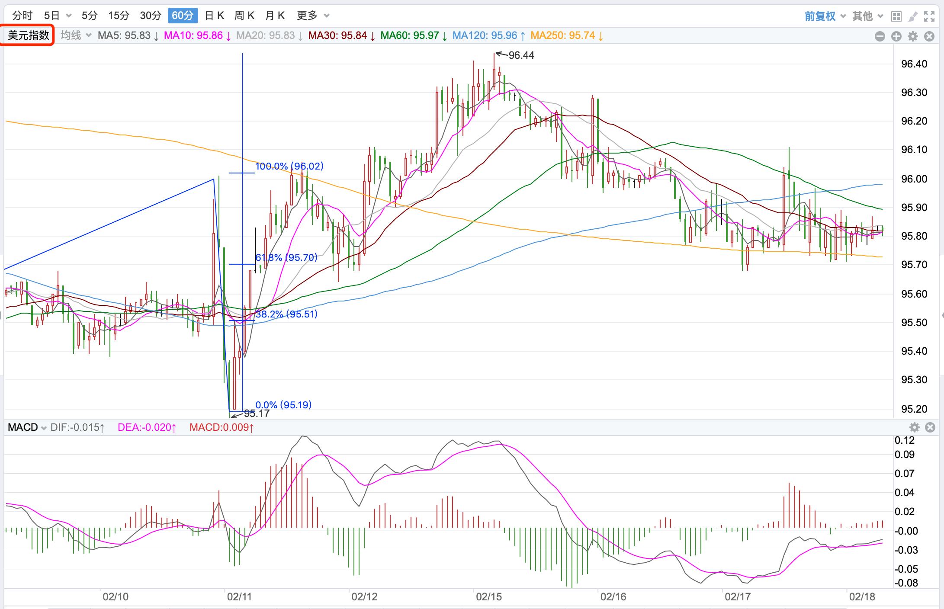Zoom in chart with plus icon
The image size is (944, 609).
[x=896, y=36]
